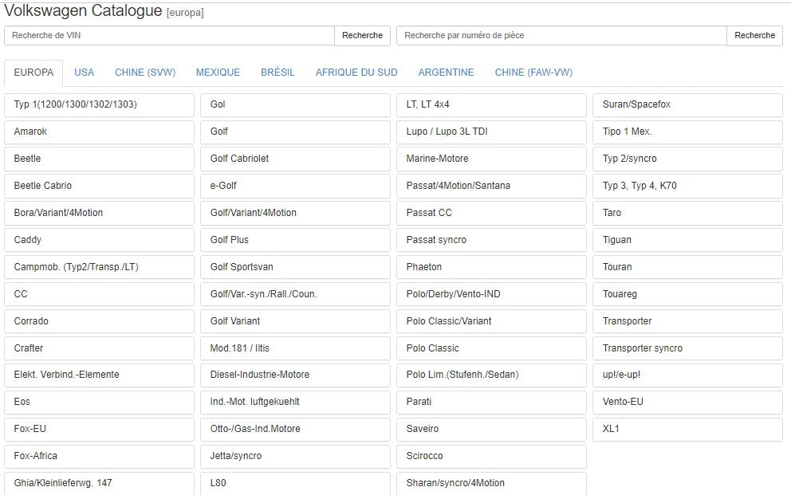Select the MEXIQUE tab
The height and width of the screenshot is (495, 791).
[x=218, y=73]
